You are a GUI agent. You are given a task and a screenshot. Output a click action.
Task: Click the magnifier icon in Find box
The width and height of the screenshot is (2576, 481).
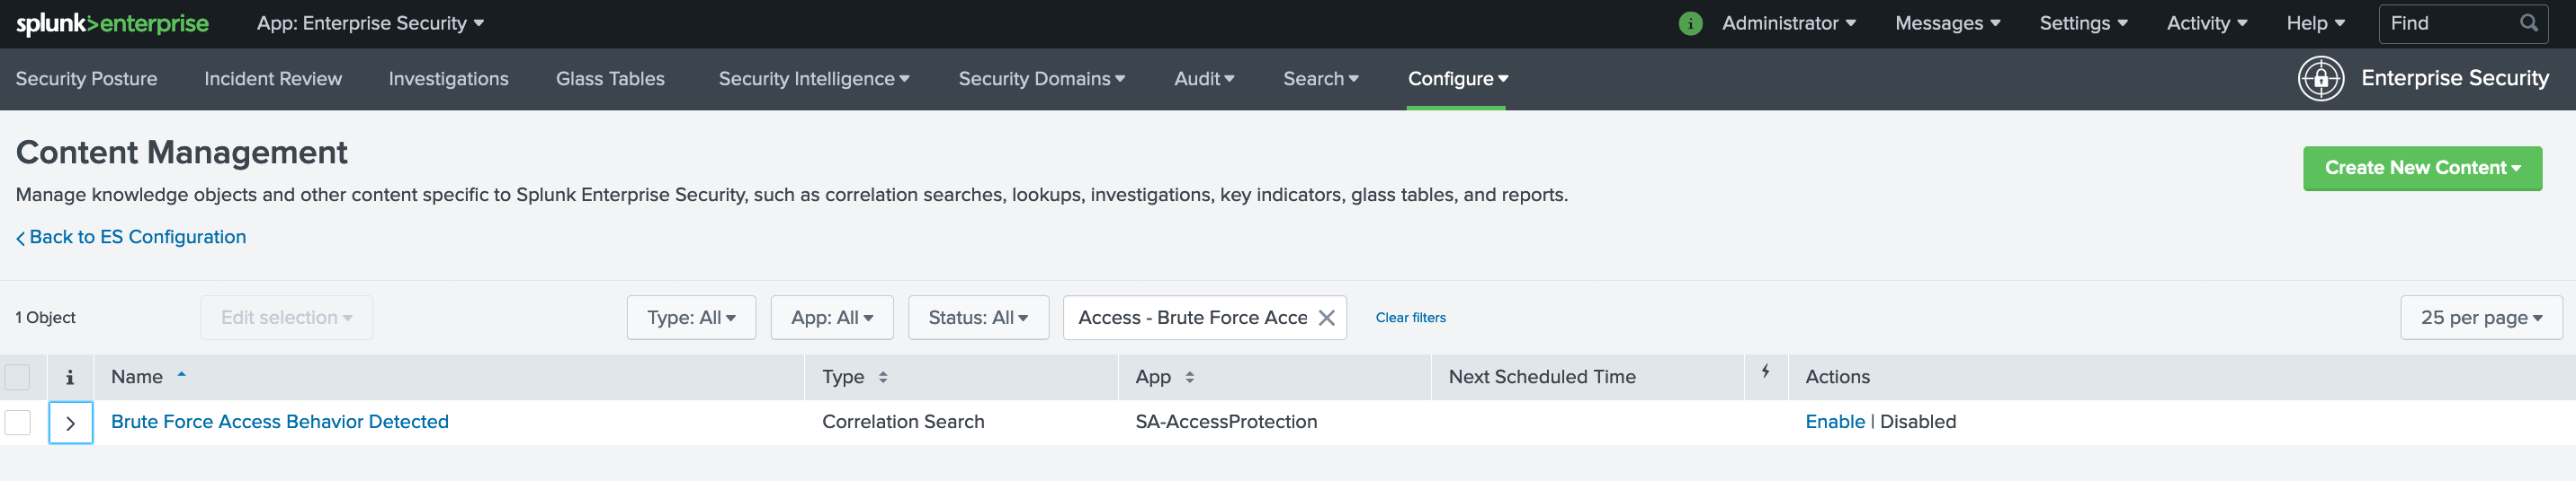[x=2528, y=23]
